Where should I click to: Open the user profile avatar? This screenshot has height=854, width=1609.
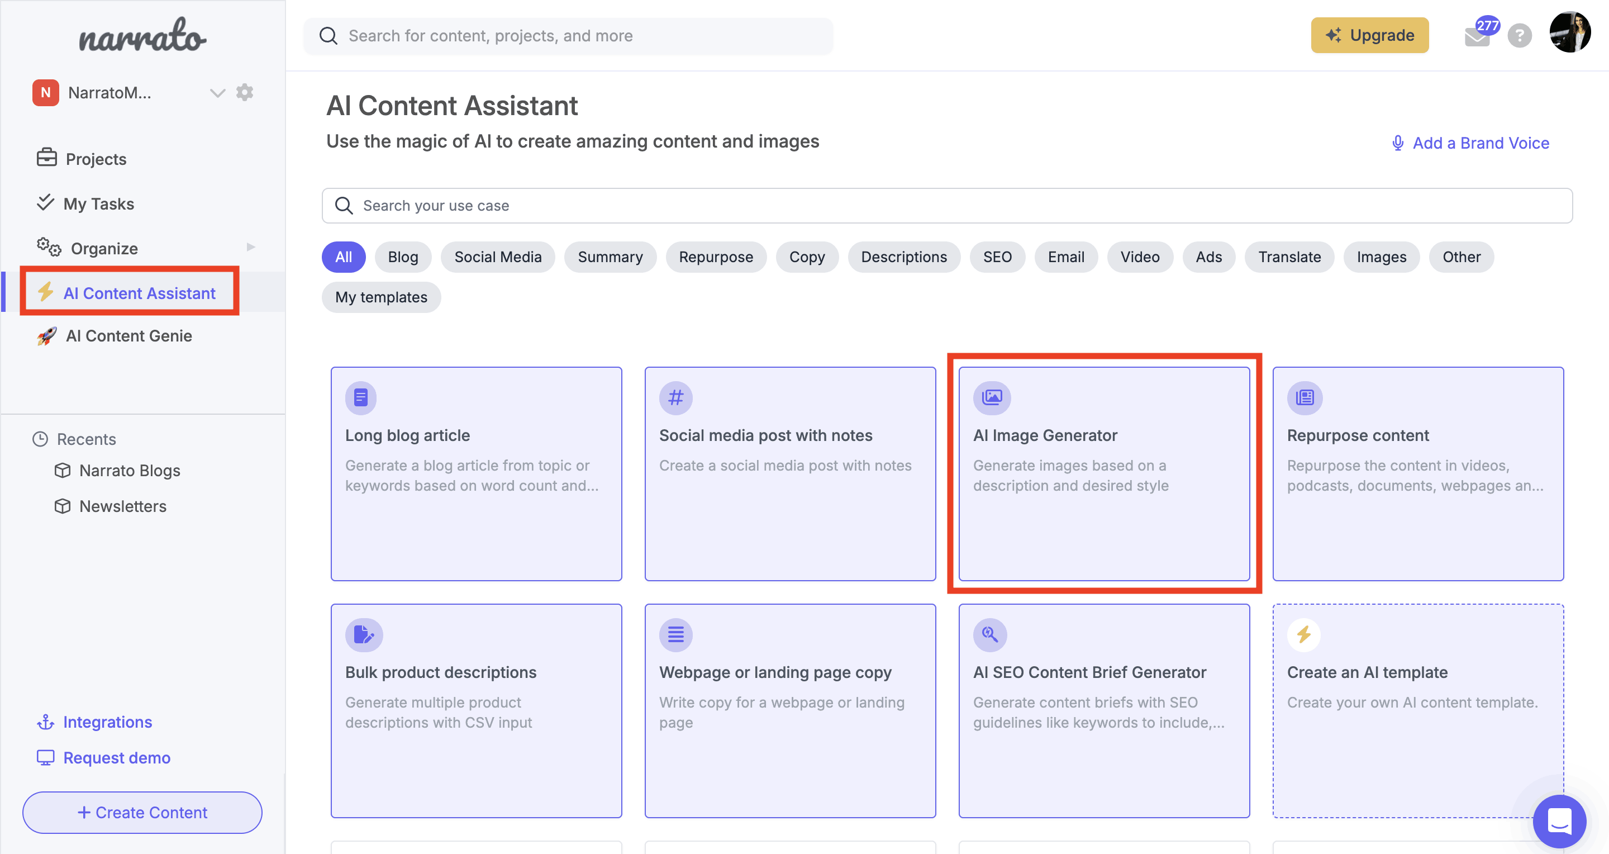tap(1570, 32)
